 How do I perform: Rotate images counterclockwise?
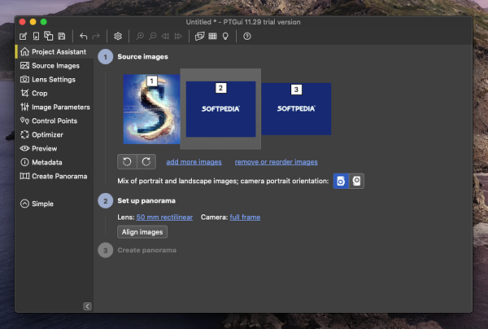pos(127,161)
